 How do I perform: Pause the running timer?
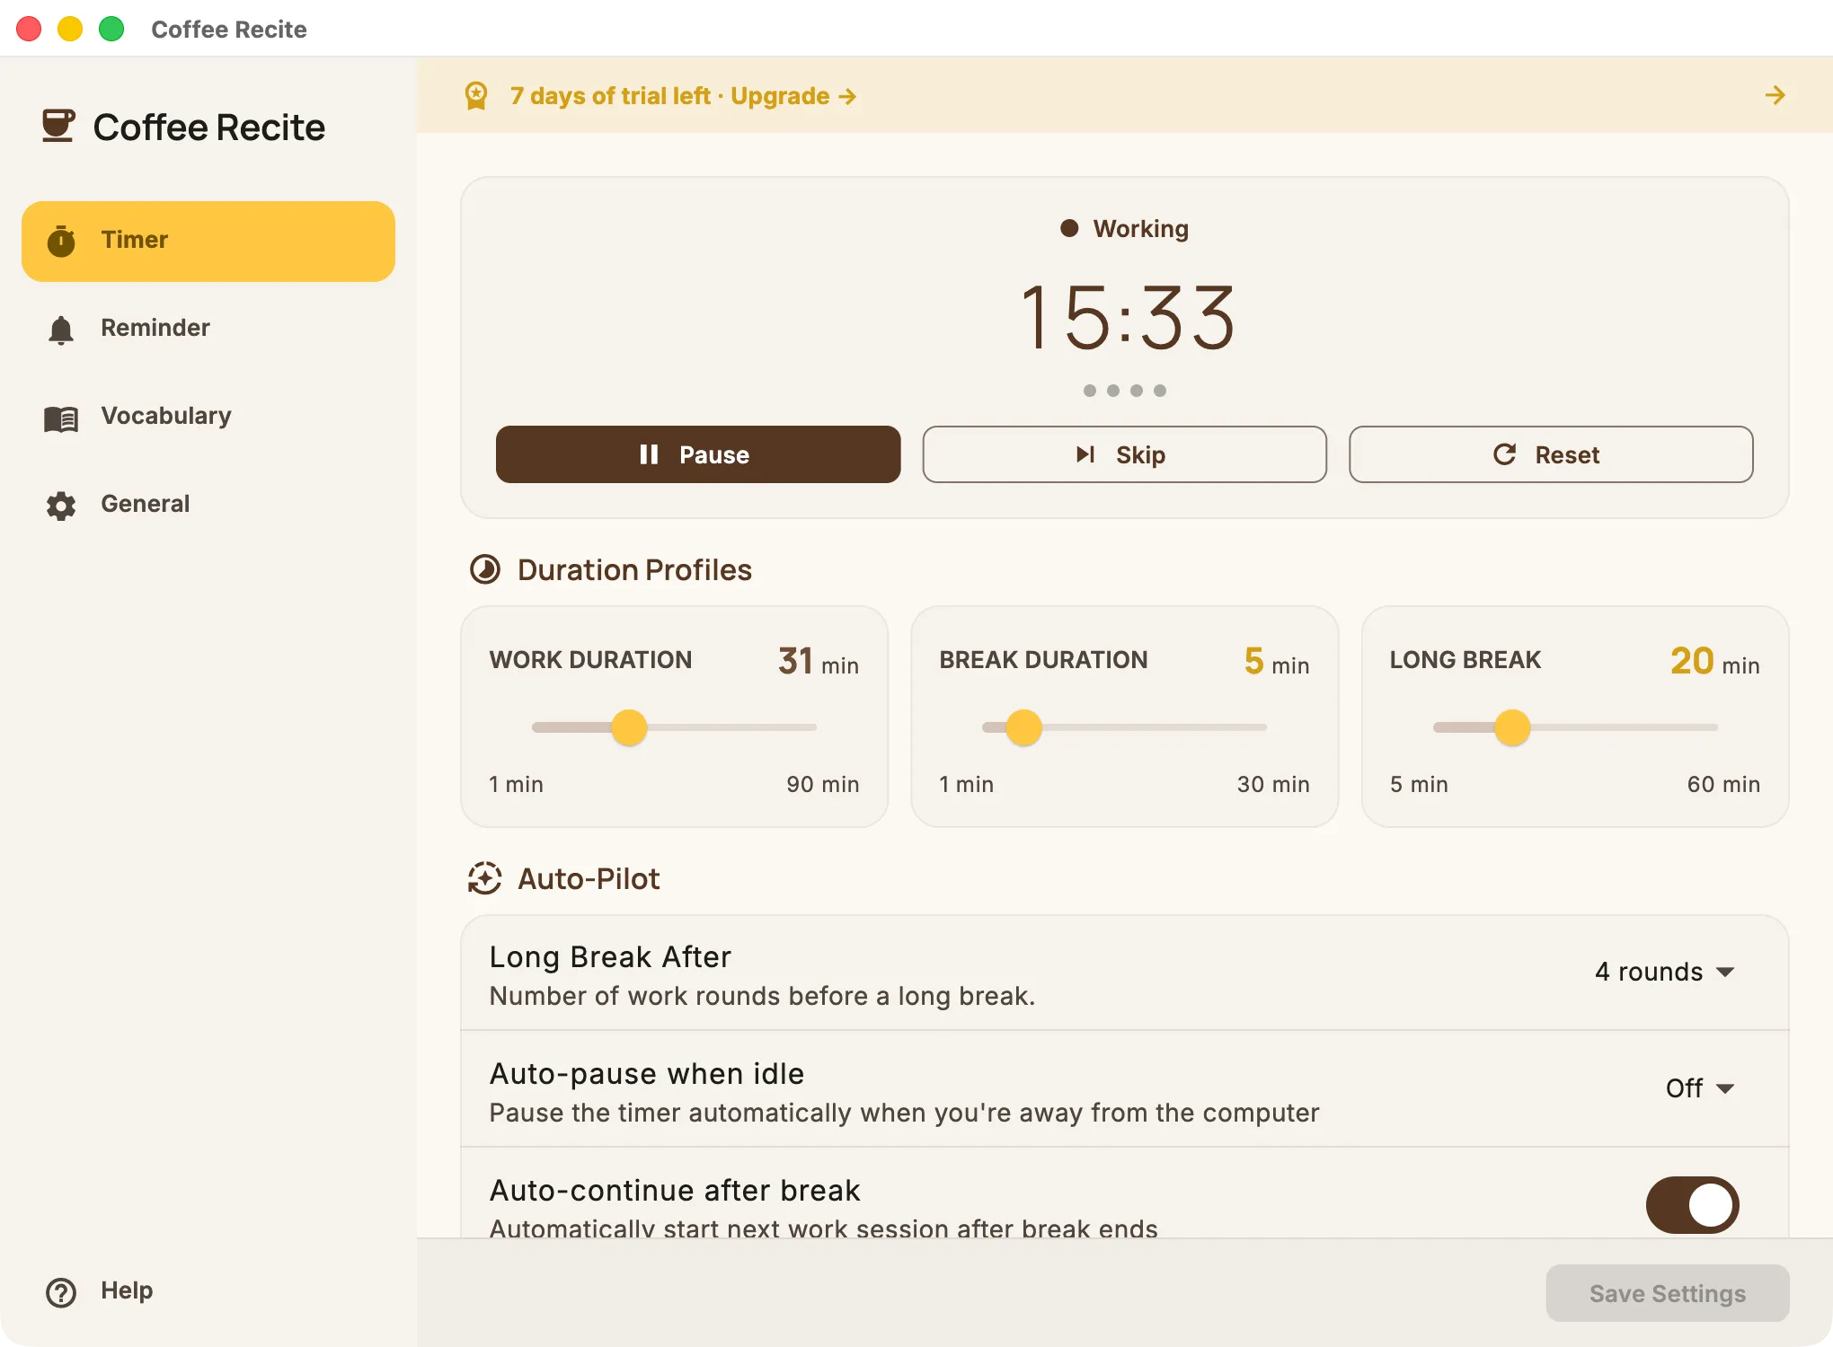(698, 454)
